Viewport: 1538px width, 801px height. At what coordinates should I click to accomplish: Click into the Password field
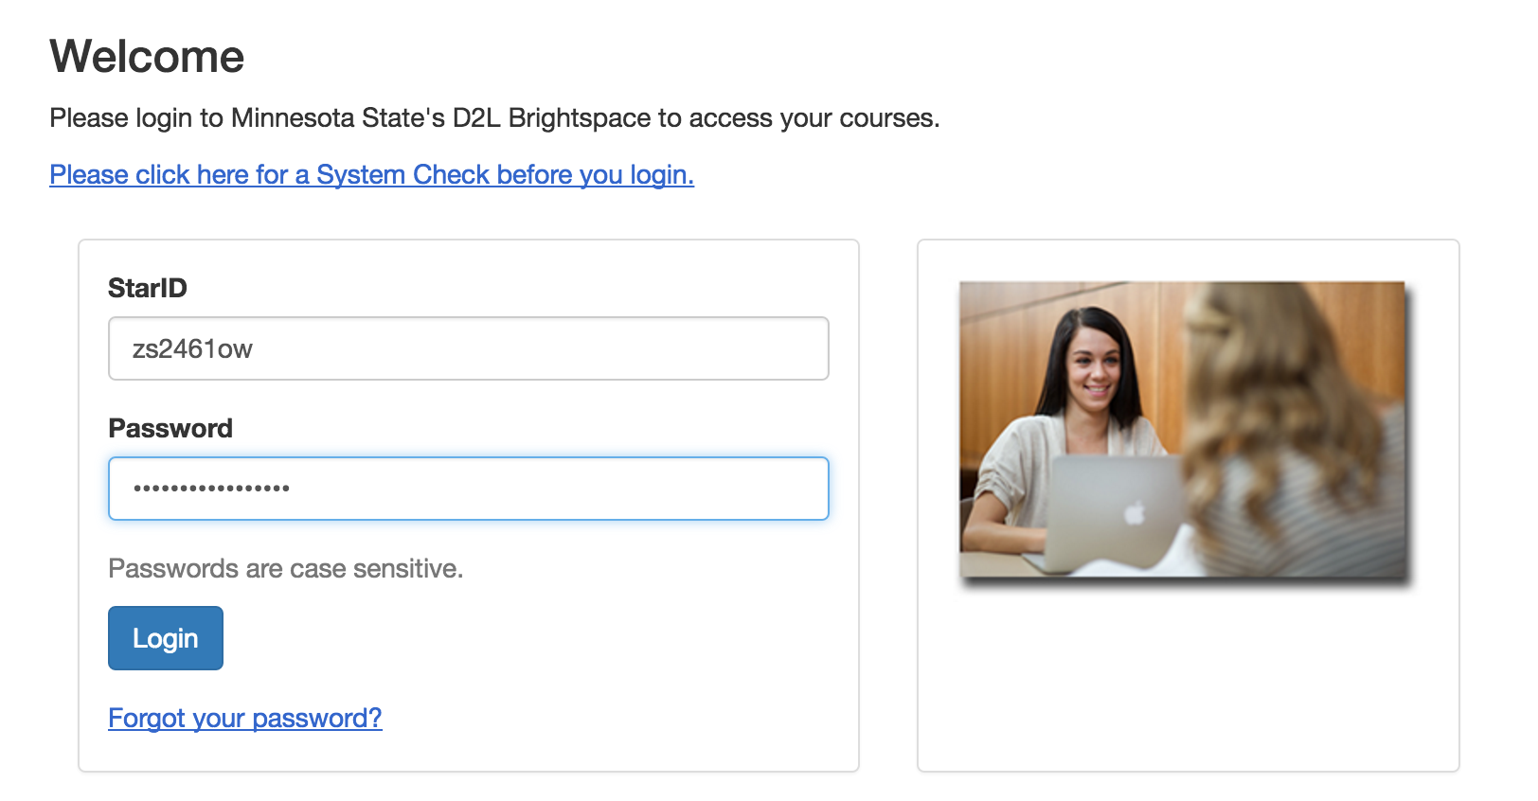point(468,489)
